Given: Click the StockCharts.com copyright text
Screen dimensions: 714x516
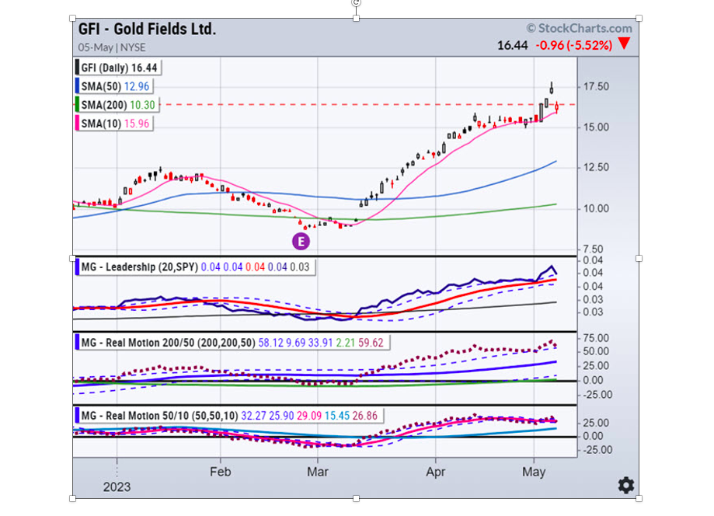Looking at the screenshot, I should [580, 28].
